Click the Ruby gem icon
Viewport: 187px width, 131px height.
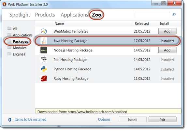[x=44, y=79]
